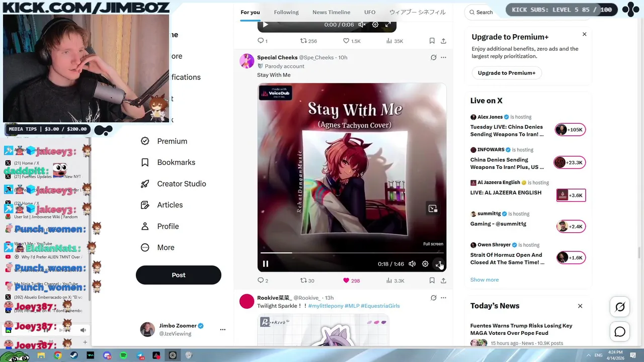Reply to the top post with 1 comment

point(263,41)
